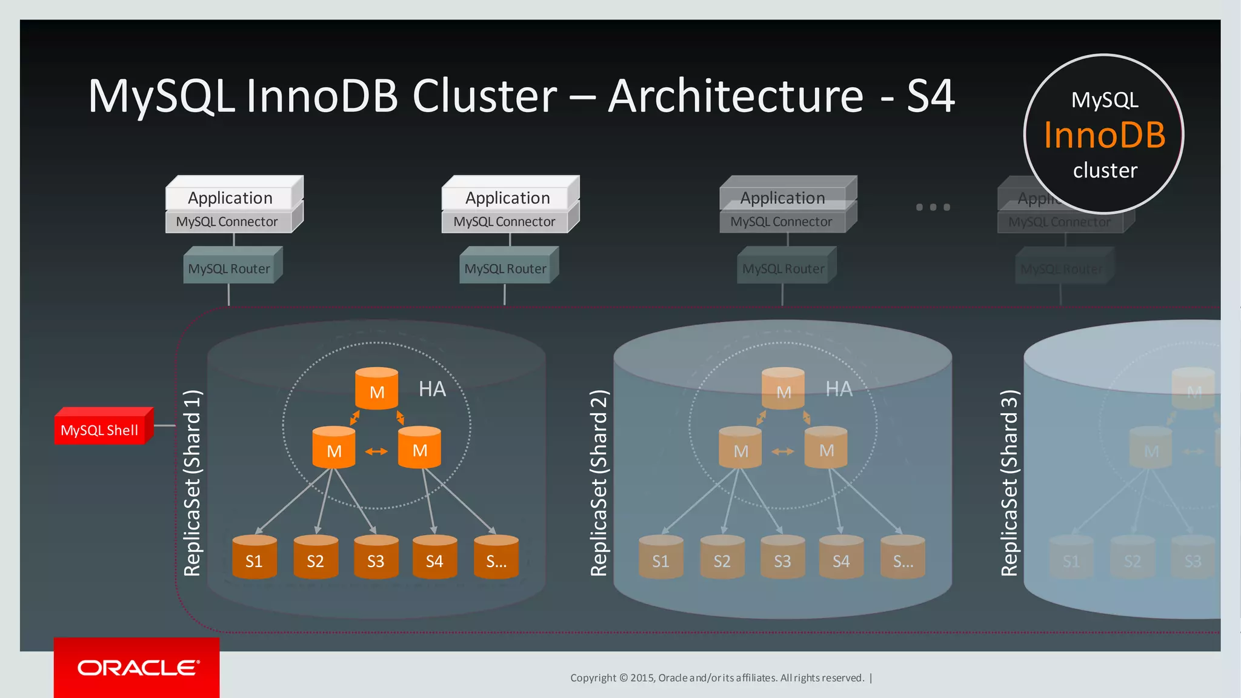The image size is (1241, 698).
Task: Click the HA label in Shard 1
Action: 432,389
